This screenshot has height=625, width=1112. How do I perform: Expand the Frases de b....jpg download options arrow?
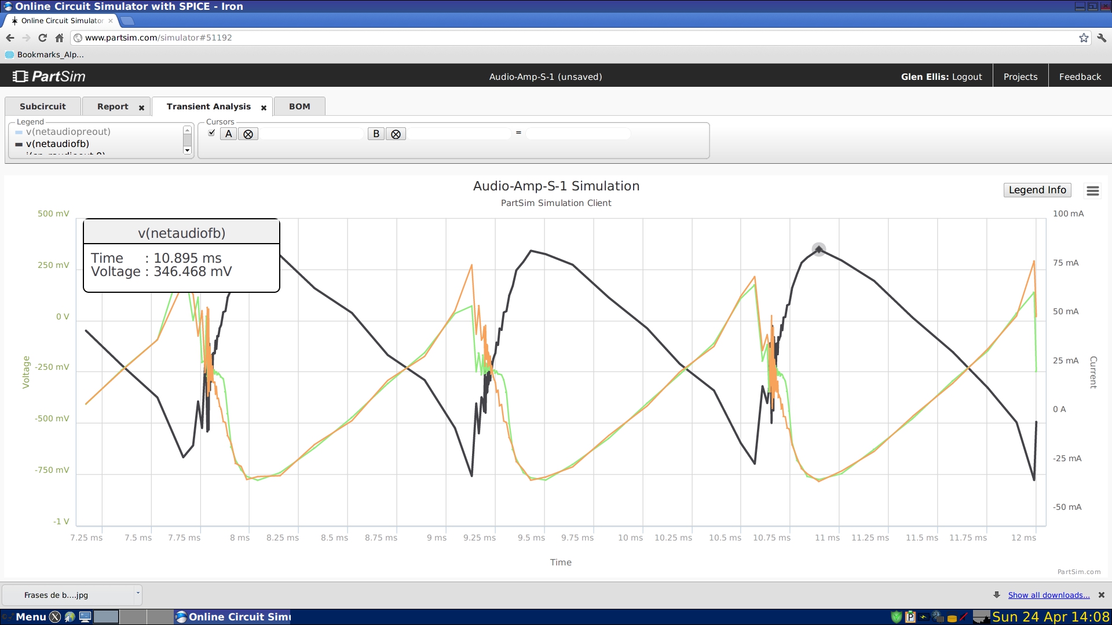(138, 594)
